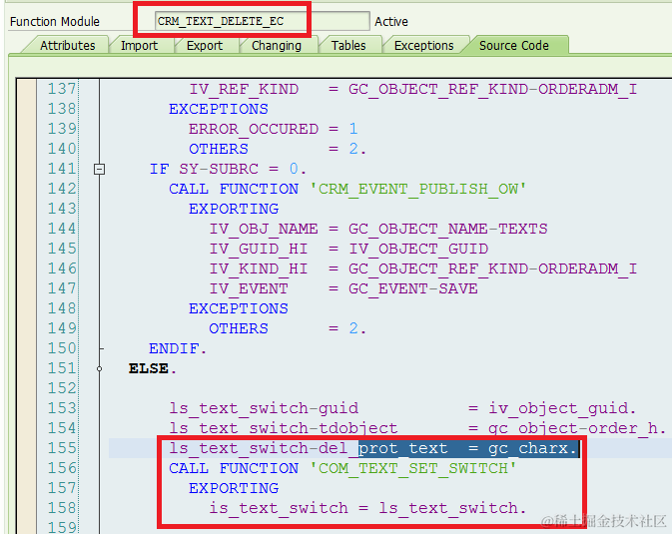The height and width of the screenshot is (534, 672).
Task: Click line number 152 in the gutter
Action: click(62, 388)
